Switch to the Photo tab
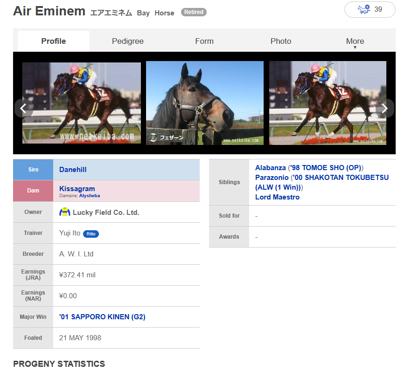405x378 pixels. coord(281,41)
